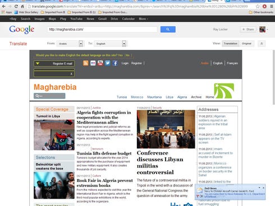Click the Français language link
Image resolution: width=275 pixels, height=206 pixels.
tap(232, 63)
